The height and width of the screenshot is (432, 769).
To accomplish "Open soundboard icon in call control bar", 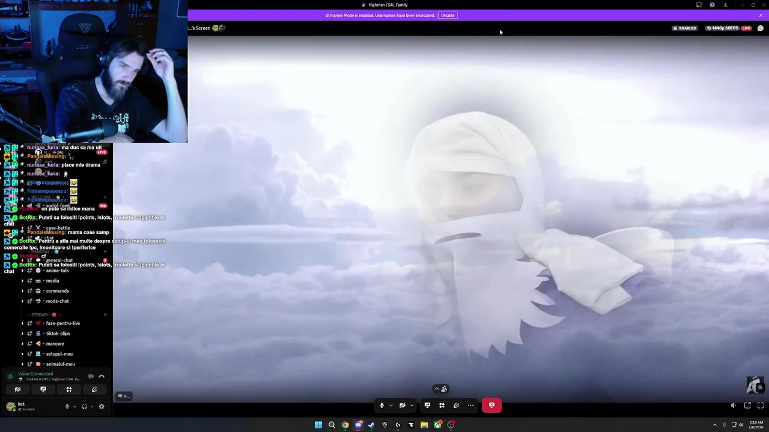I will click(x=456, y=405).
